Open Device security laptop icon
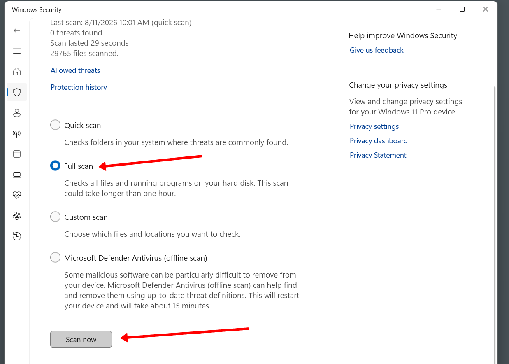The image size is (509, 364). coord(17,175)
